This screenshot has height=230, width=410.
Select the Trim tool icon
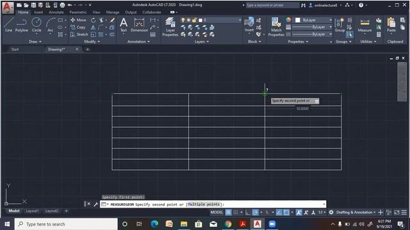101,20
